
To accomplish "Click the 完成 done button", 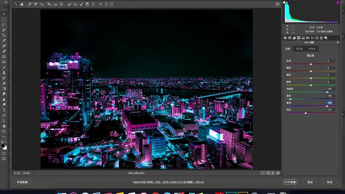I will coord(329,182).
